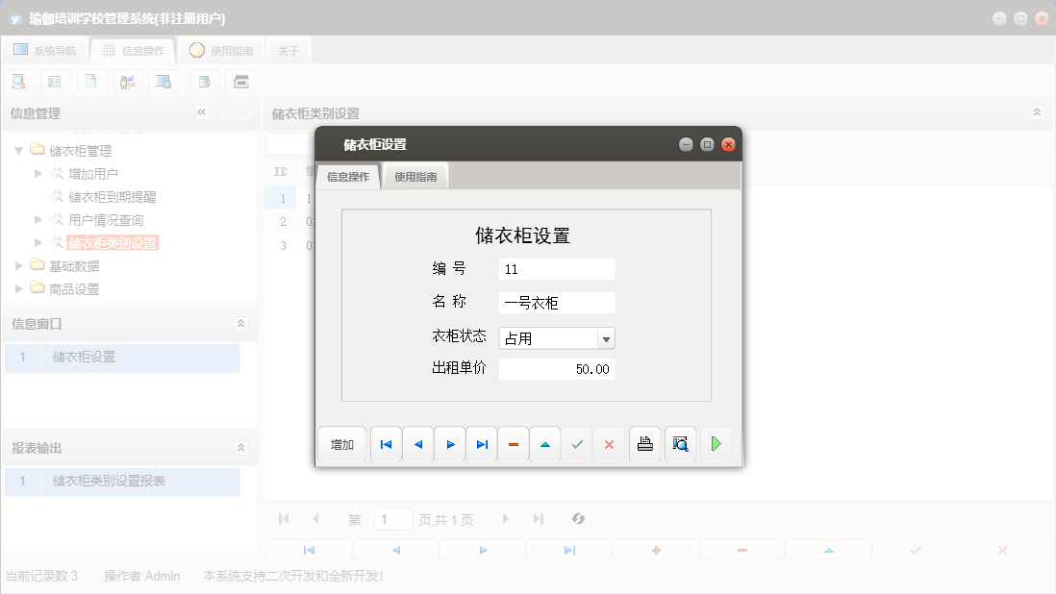
Task: Collapse the 储衣柜管理 folder in the tree
Action: pyautogui.click(x=19, y=150)
